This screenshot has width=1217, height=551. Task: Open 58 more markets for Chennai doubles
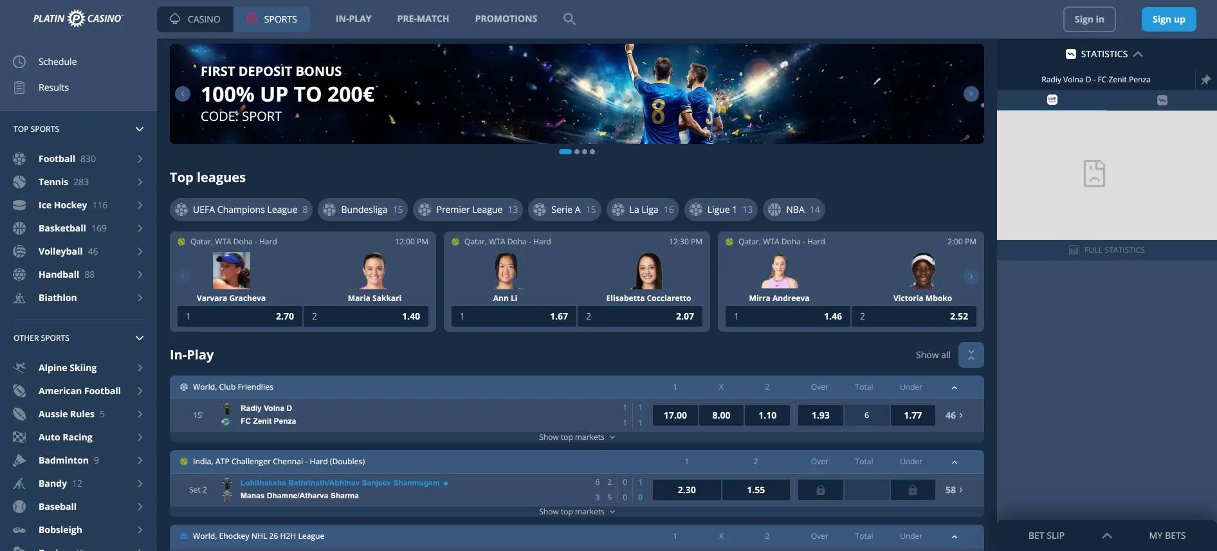(x=954, y=490)
